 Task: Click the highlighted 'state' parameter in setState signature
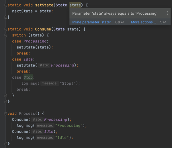pyautogui.click(x=75, y=5)
